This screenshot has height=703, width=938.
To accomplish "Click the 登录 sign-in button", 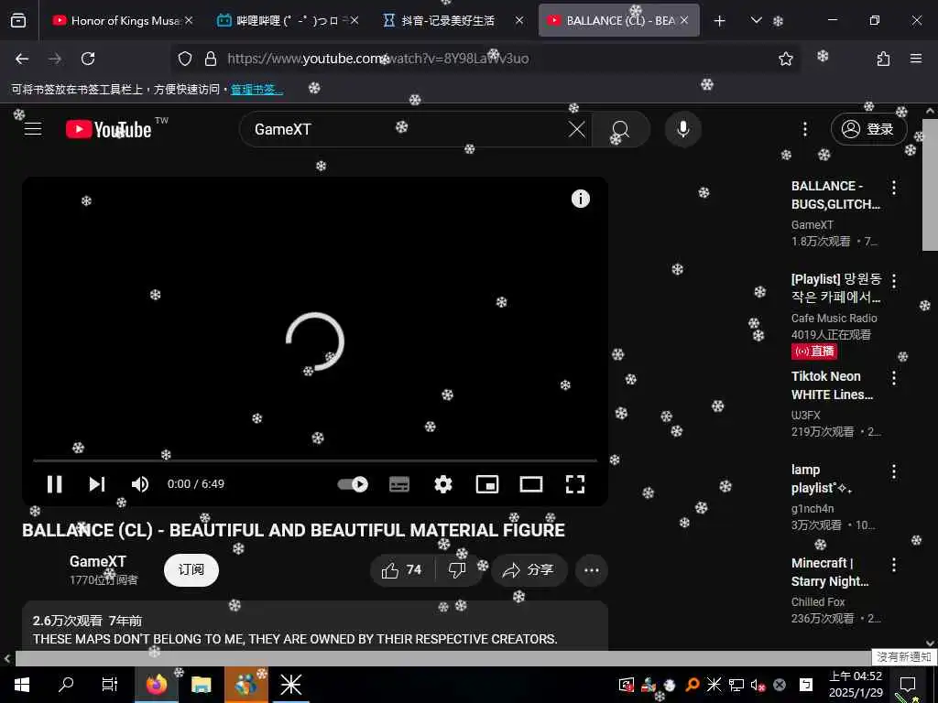I will 868,129.
